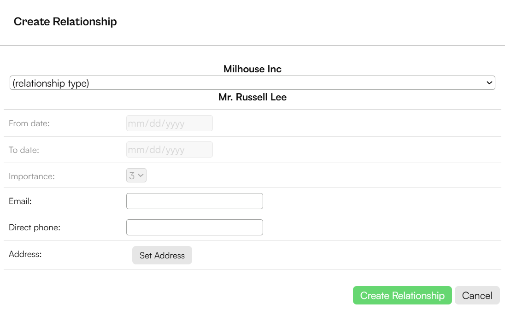Cancel the relationship dialog
The height and width of the screenshot is (310, 505).
click(477, 295)
